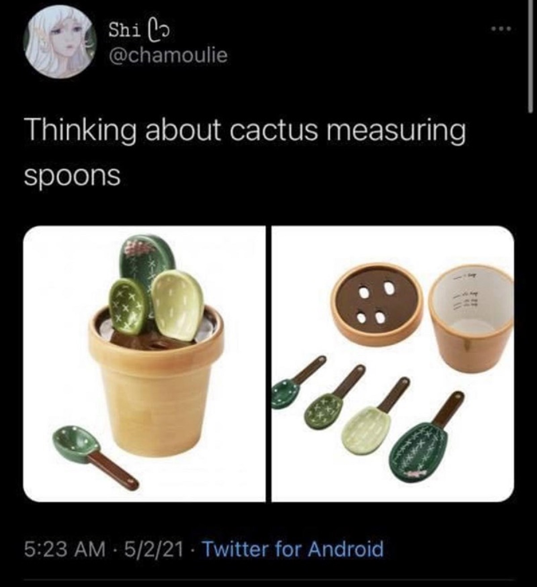
Task: Click the largest dark green cactus spoon
Action: [420, 439]
